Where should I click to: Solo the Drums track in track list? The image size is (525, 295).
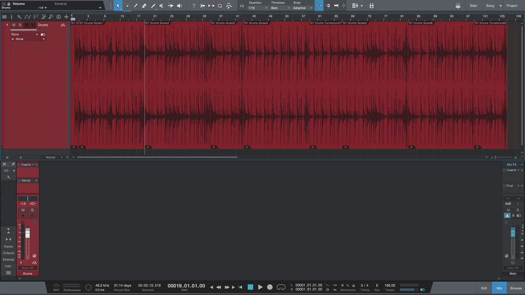(20, 25)
